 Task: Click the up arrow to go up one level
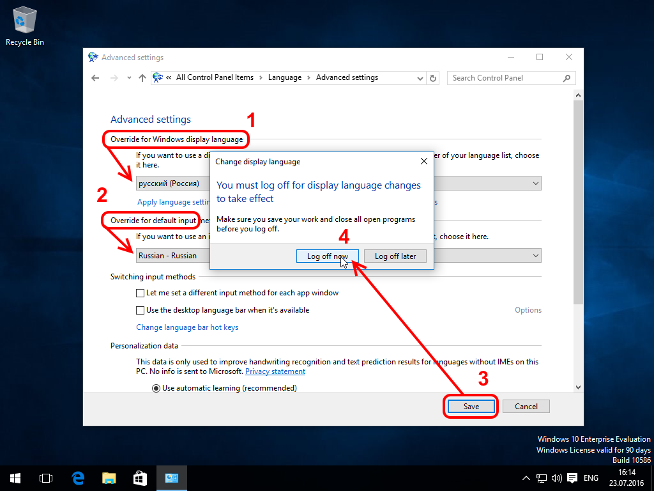142,77
